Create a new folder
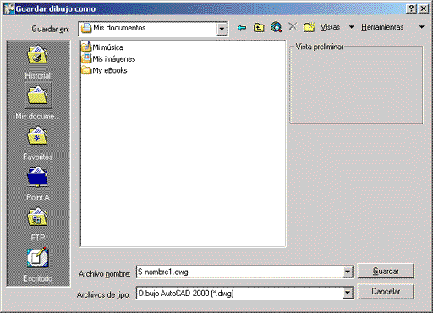The height and width of the screenshot is (313, 433). [309, 27]
